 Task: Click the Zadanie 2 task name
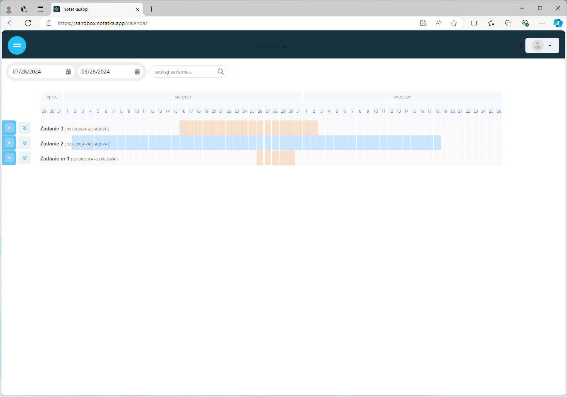coord(52,143)
